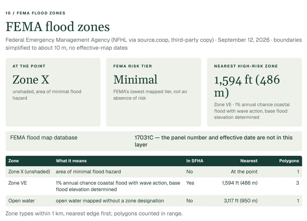Click the 'At the point' table cell

pyautogui.click(x=244, y=172)
